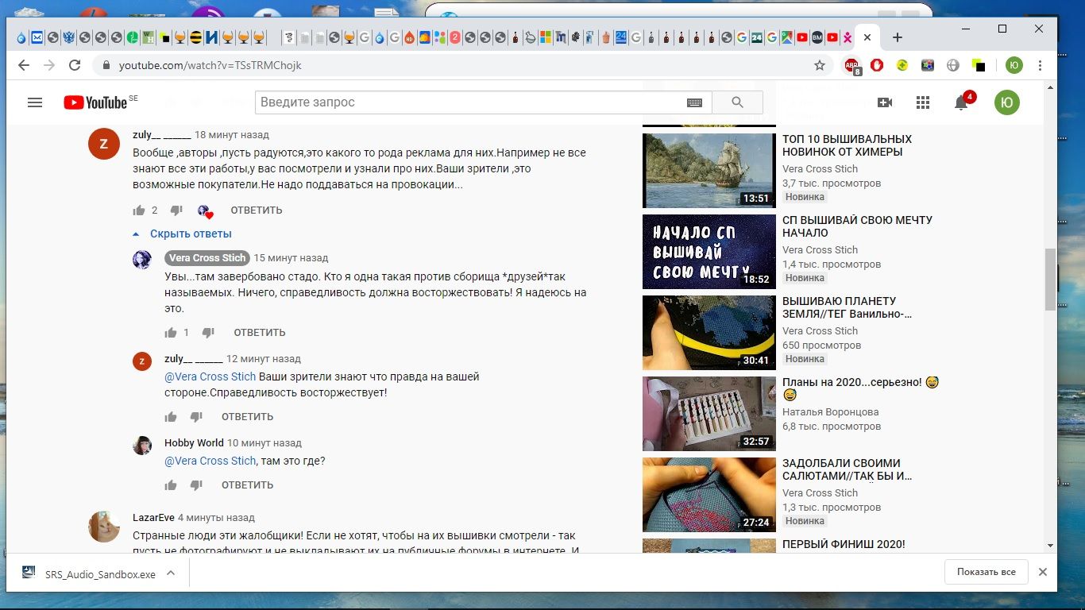Reload the page with the refresh button
This screenshot has height=610, width=1085.
tap(75, 66)
